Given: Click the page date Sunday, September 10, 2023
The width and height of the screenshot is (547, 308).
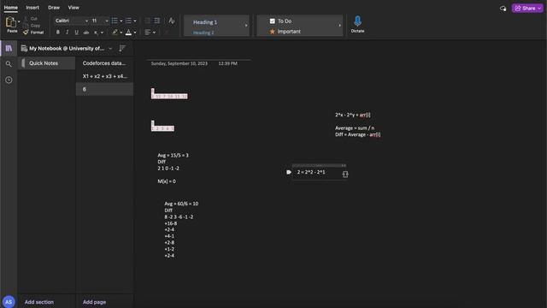Looking at the screenshot, I should (x=179, y=63).
